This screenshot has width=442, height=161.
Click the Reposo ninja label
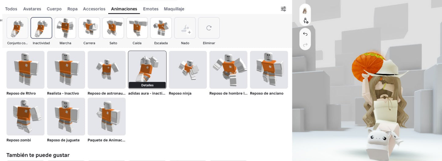(180, 93)
